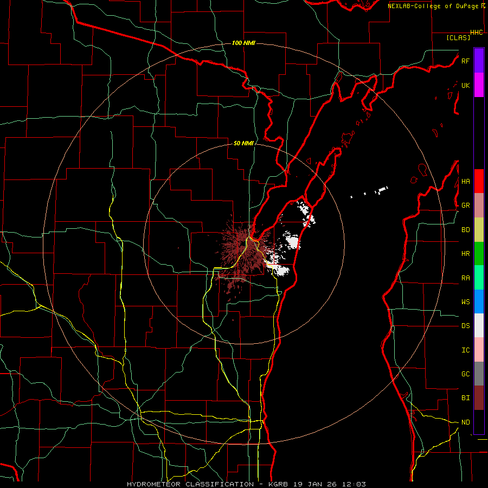Click the '50 NMI' range ring label
Screen dimensions: 488x488
(243, 143)
